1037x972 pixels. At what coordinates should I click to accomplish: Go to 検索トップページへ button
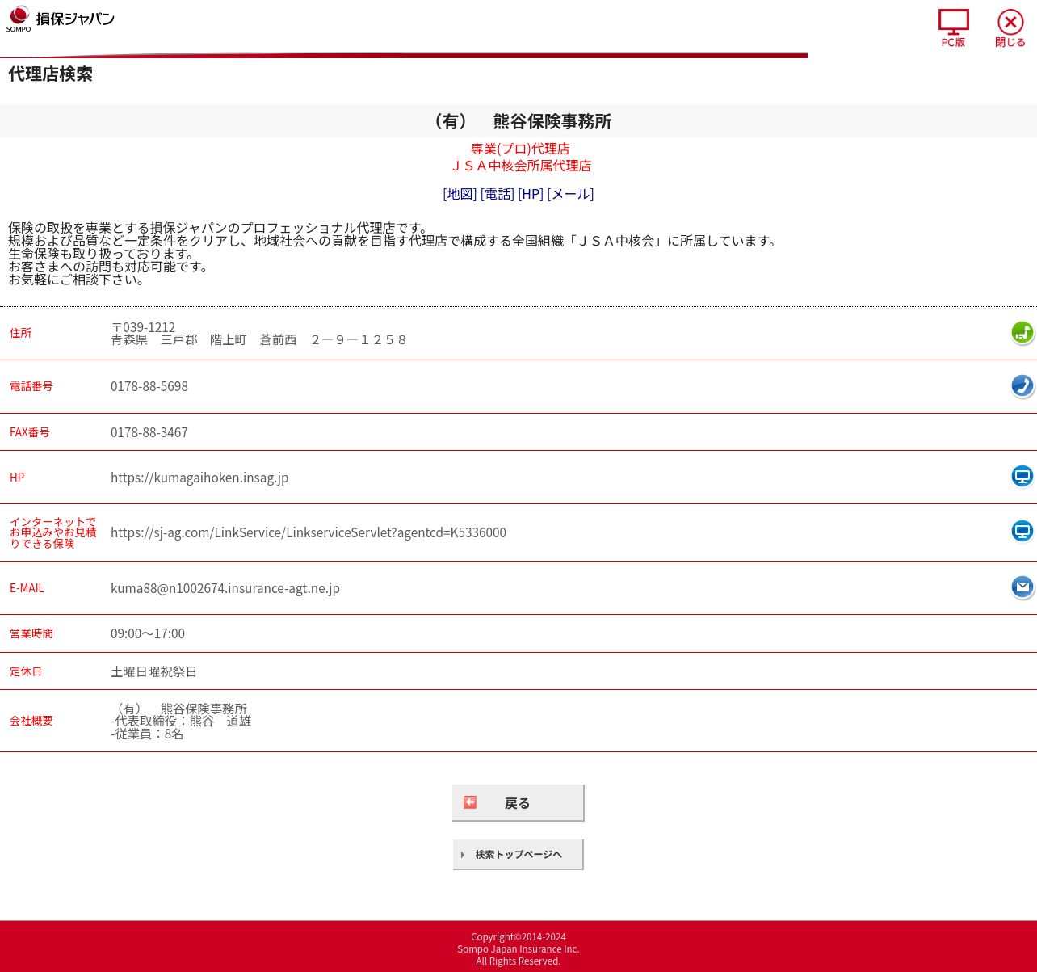coord(518,854)
